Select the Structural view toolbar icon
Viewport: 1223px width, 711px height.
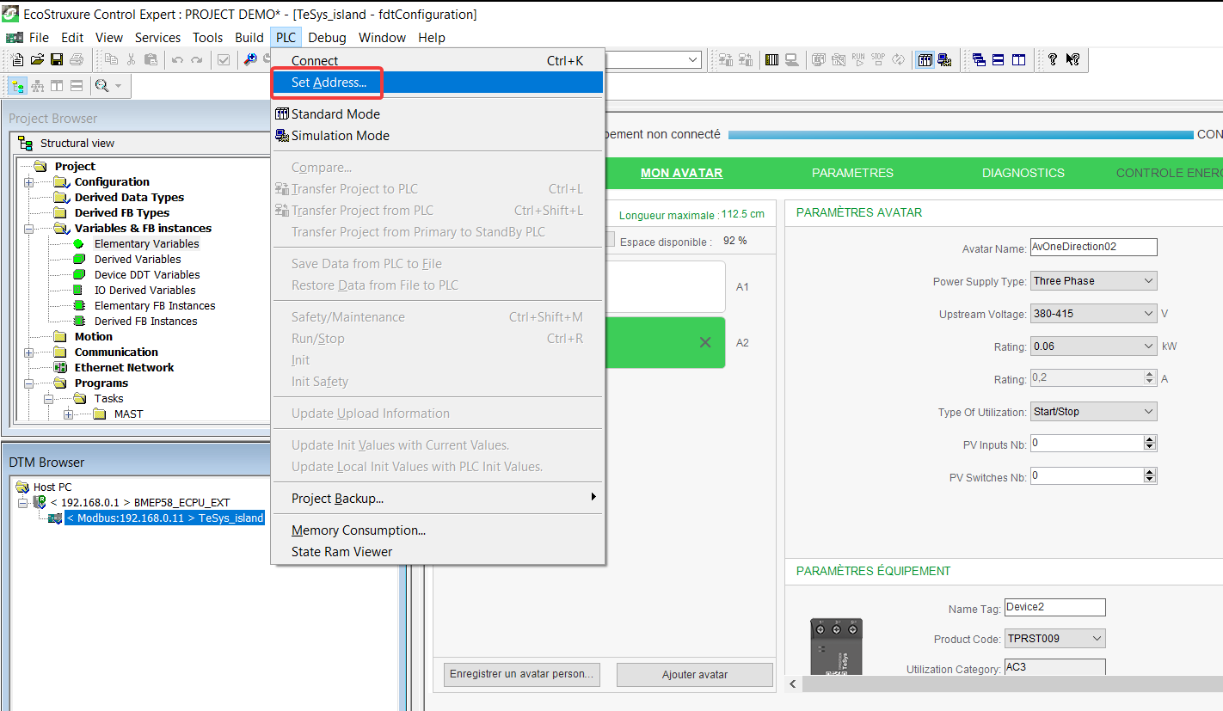(18, 86)
